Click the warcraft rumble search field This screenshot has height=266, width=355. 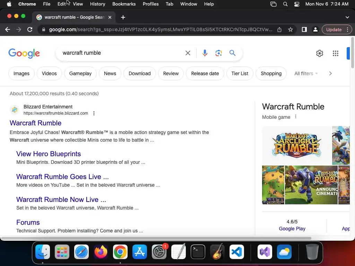click(122, 53)
